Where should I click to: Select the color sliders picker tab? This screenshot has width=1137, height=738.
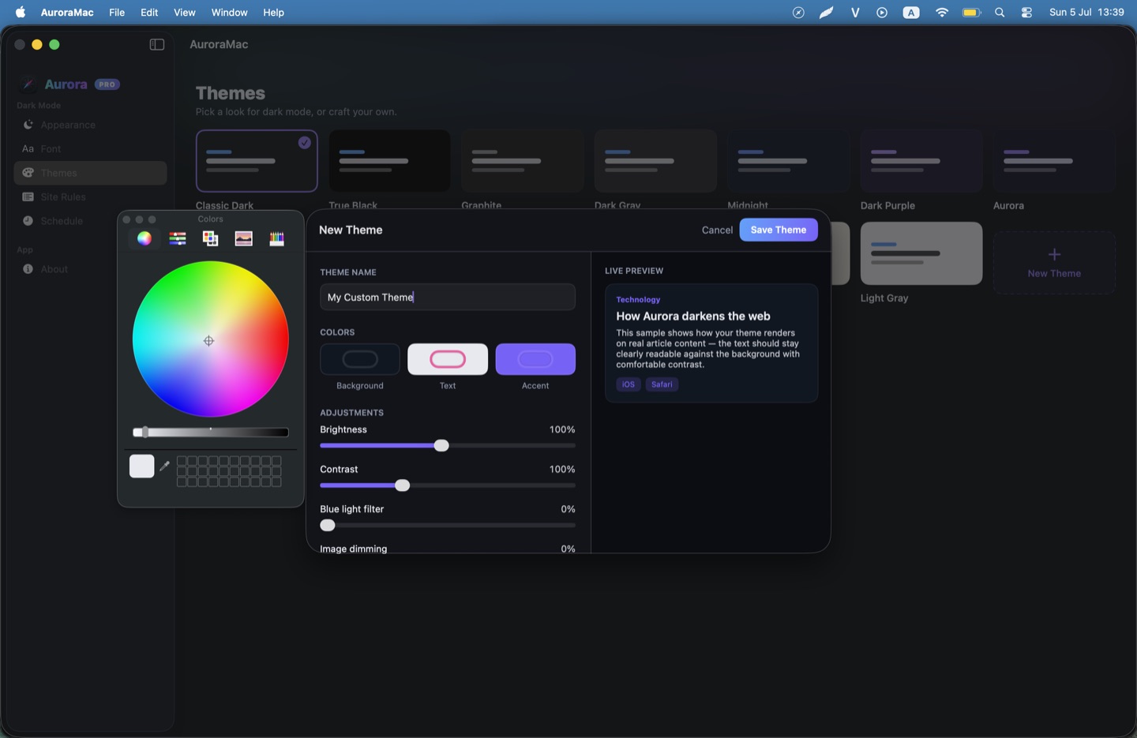point(178,238)
